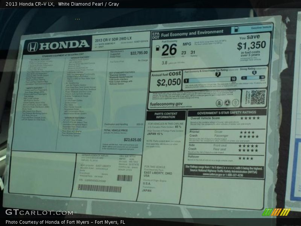Click the 'You save' heading
The height and width of the screenshot is (226, 301).
pos(249,37)
